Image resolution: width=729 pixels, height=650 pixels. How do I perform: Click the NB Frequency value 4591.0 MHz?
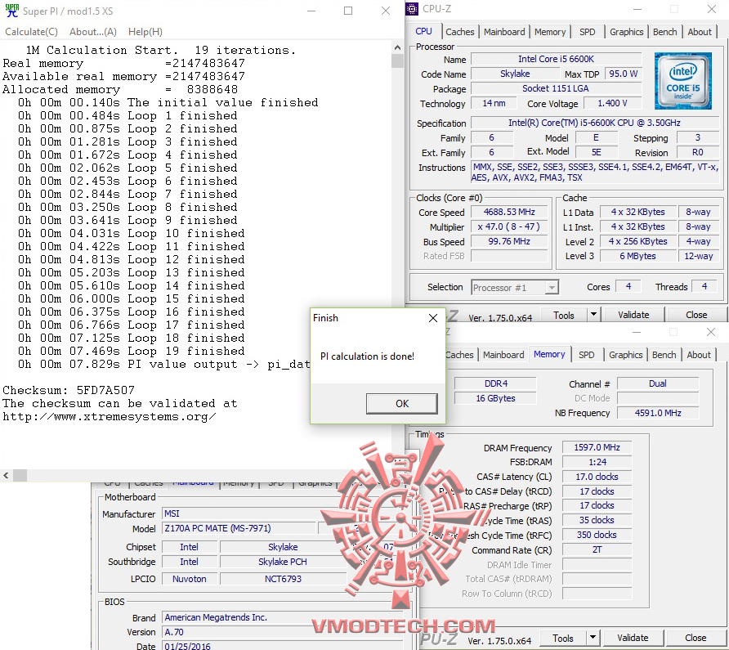point(657,413)
